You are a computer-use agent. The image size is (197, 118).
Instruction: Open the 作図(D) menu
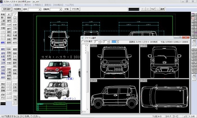pyautogui.click(x=38, y=5)
